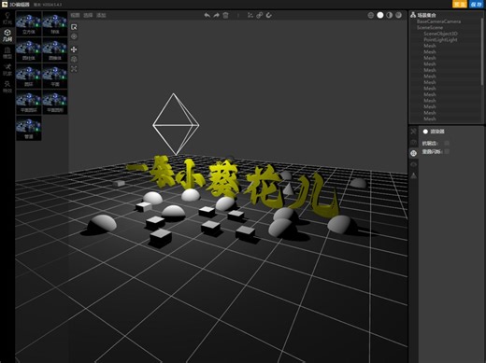
Task: Select SceneObject3D in the scene tree
Action: coord(440,34)
